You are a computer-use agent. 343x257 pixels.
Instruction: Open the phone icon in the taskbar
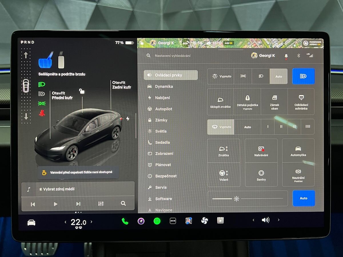[x=125, y=221]
